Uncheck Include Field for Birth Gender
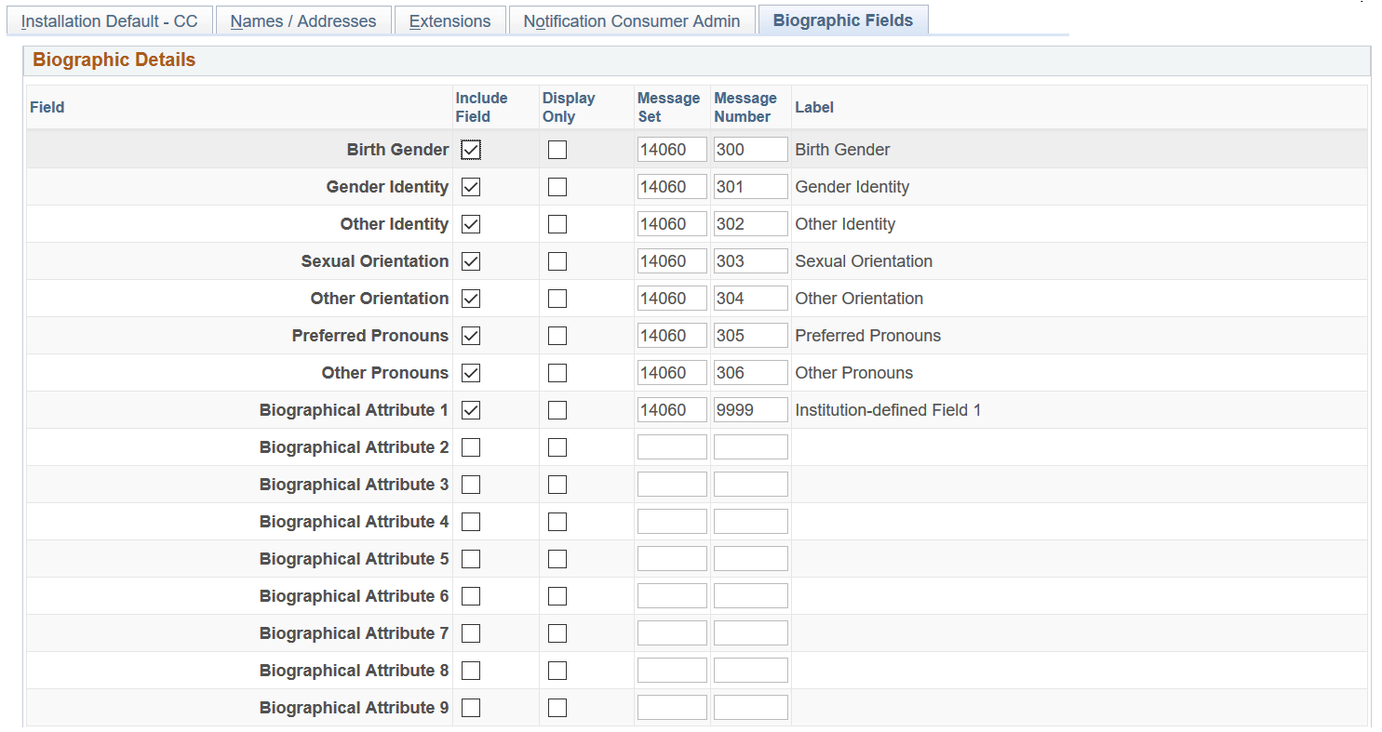The width and height of the screenshot is (1382, 732). click(471, 150)
